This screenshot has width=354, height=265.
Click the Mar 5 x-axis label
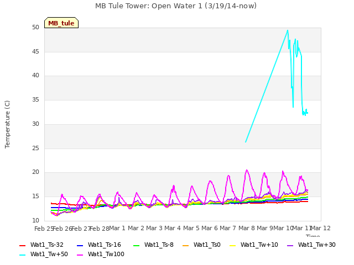[x=191, y=228]
